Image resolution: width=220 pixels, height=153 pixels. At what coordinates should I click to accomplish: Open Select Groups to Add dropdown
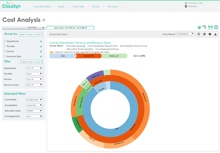31,34
